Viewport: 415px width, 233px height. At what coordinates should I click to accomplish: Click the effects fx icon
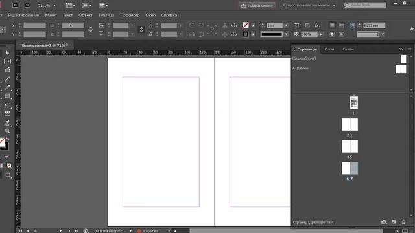[x=317, y=25]
